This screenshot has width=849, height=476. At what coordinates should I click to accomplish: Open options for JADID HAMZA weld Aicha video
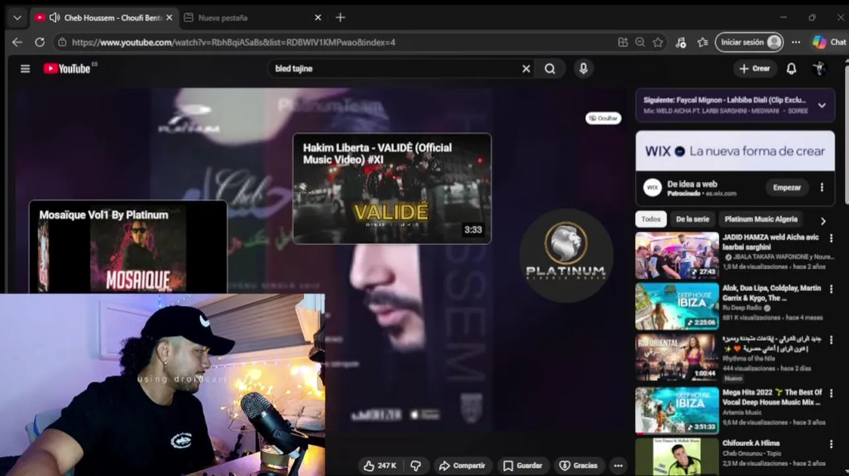pos(831,238)
